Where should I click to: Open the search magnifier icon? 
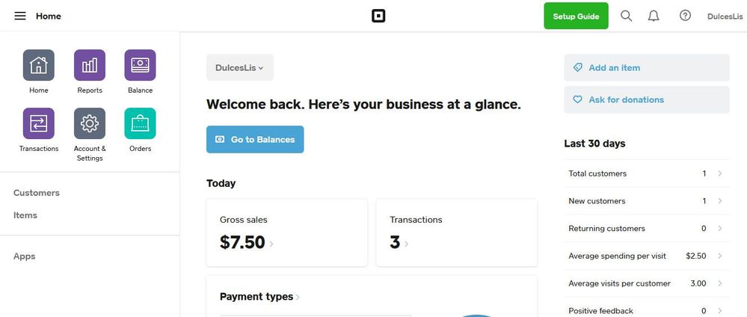(x=627, y=16)
